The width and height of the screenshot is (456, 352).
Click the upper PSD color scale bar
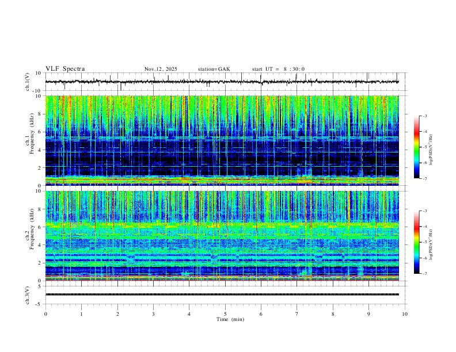416,147
